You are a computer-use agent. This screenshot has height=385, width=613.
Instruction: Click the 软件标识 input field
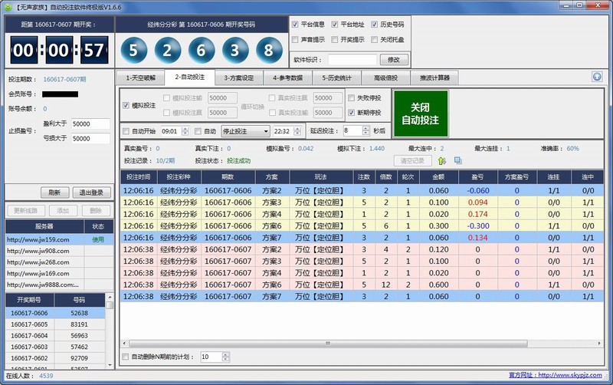[x=352, y=60]
